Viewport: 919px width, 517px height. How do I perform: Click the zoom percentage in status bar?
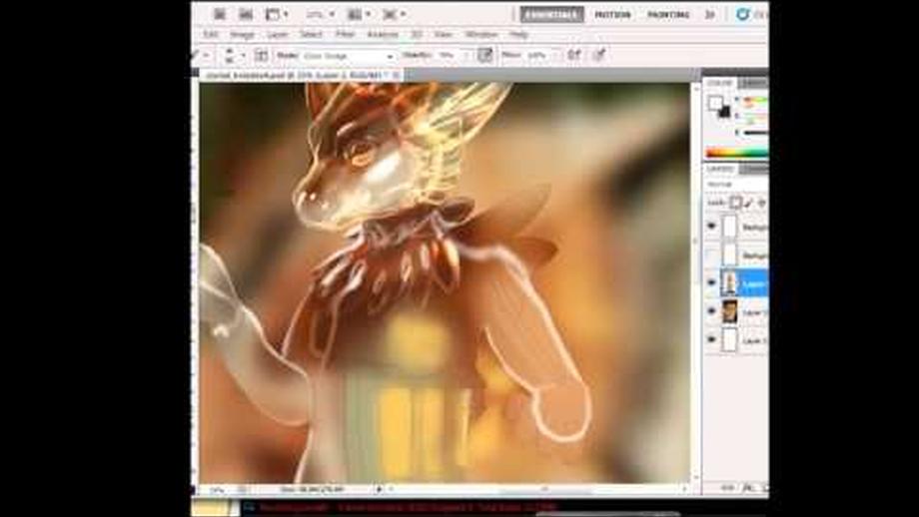pos(217,489)
